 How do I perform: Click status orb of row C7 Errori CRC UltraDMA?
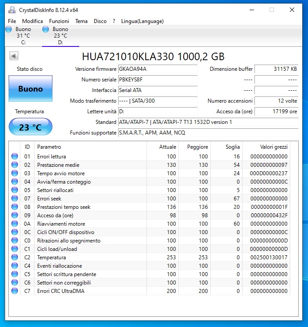pyautogui.click(x=15, y=291)
